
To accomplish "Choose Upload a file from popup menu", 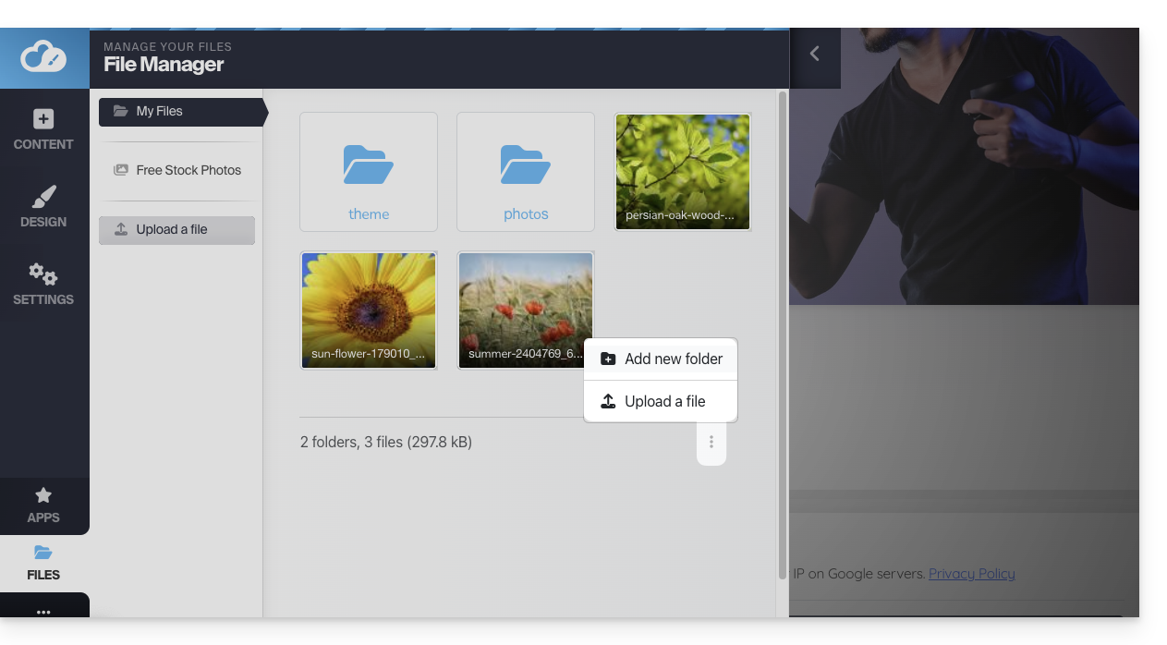I will 661,401.
